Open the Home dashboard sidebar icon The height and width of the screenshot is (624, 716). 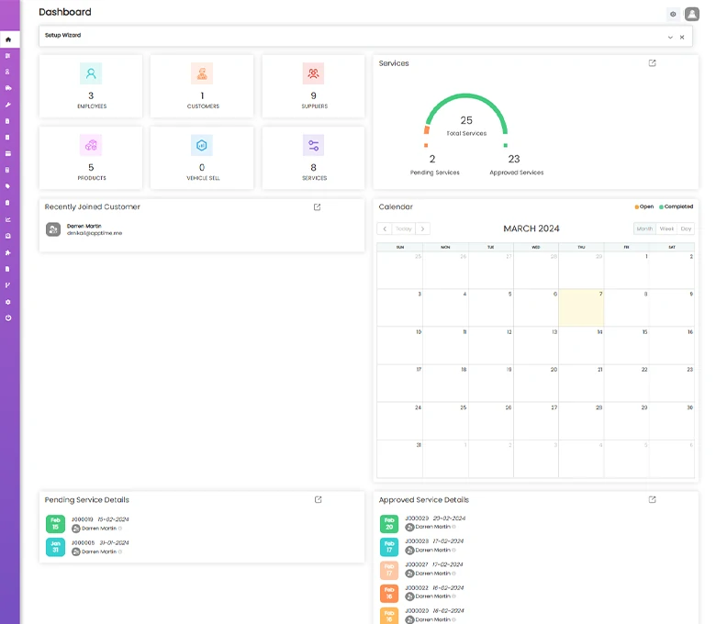click(8, 39)
